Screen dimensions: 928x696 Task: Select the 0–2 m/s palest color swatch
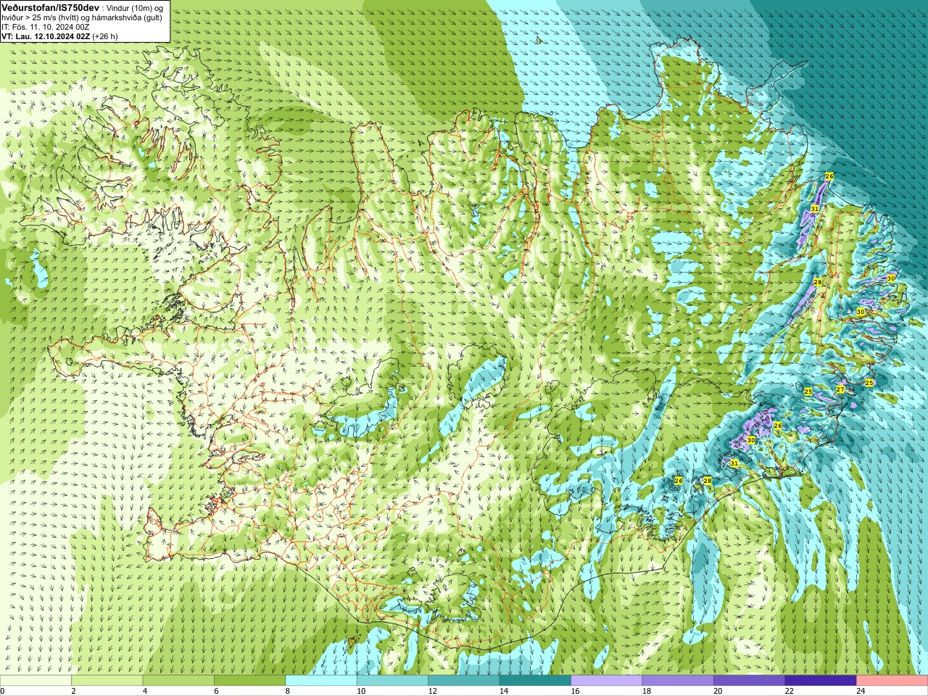point(36,680)
